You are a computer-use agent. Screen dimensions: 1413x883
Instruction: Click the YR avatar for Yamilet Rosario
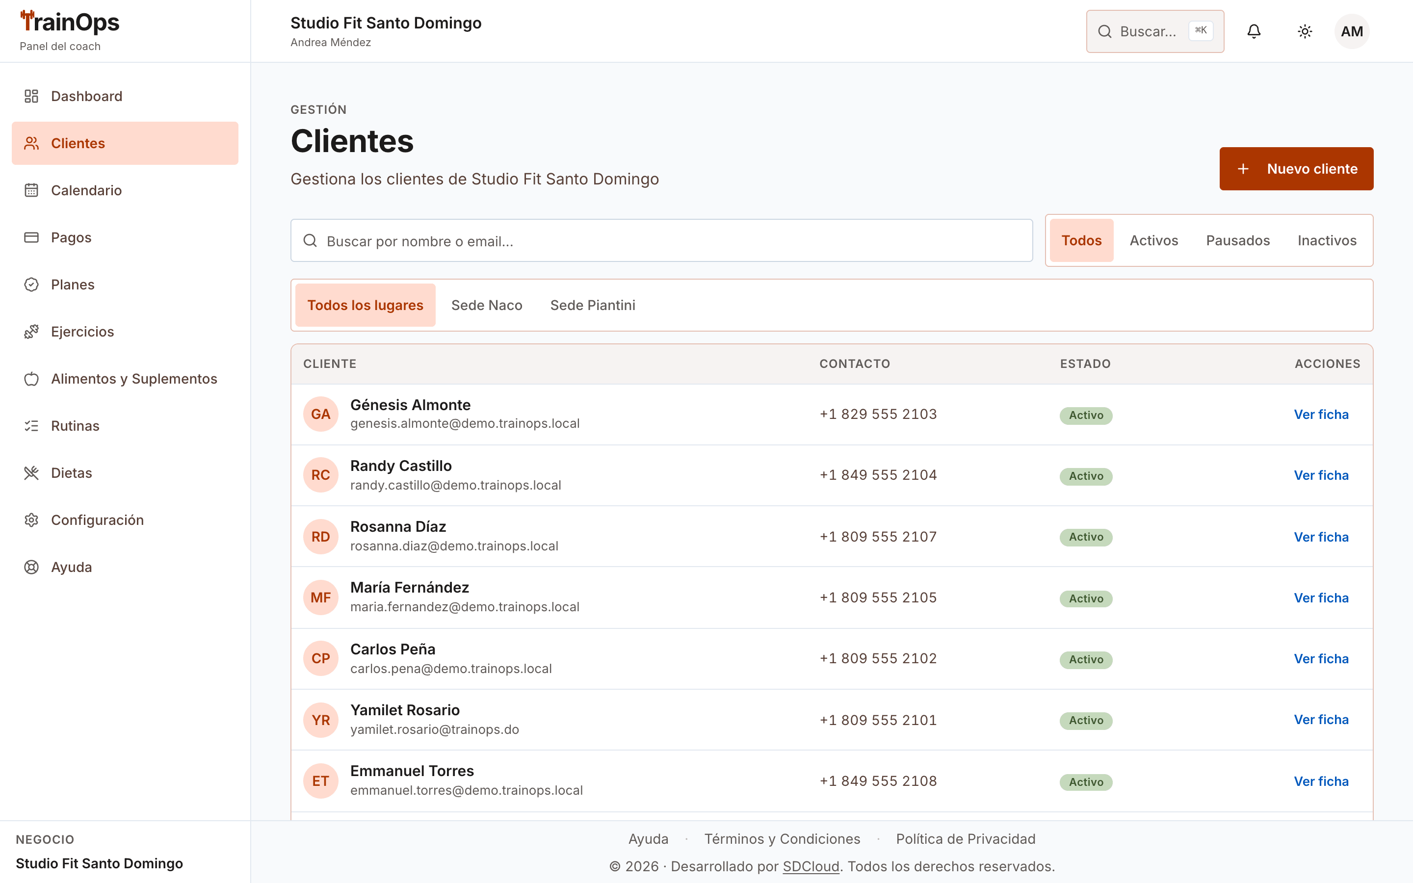[320, 720]
